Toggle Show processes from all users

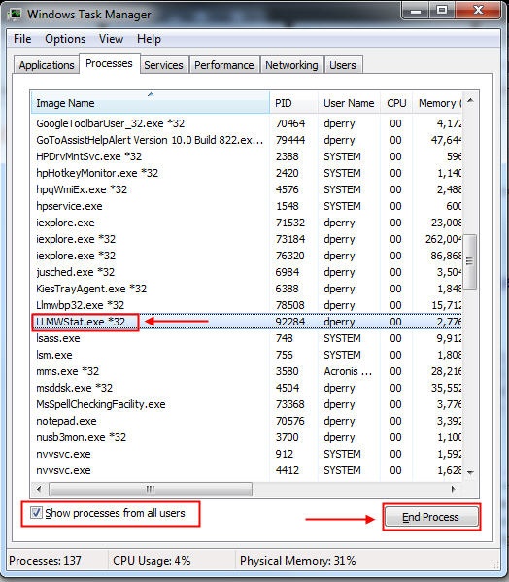point(36,513)
